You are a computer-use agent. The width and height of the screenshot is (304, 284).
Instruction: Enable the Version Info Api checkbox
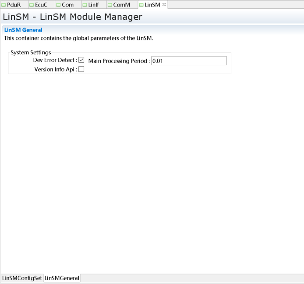click(x=81, y=69)
